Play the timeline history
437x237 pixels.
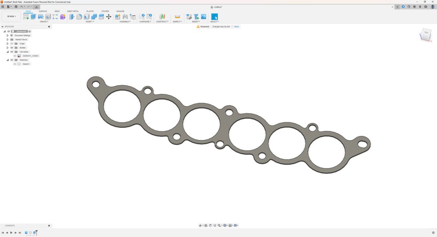[x=11, y=233]
